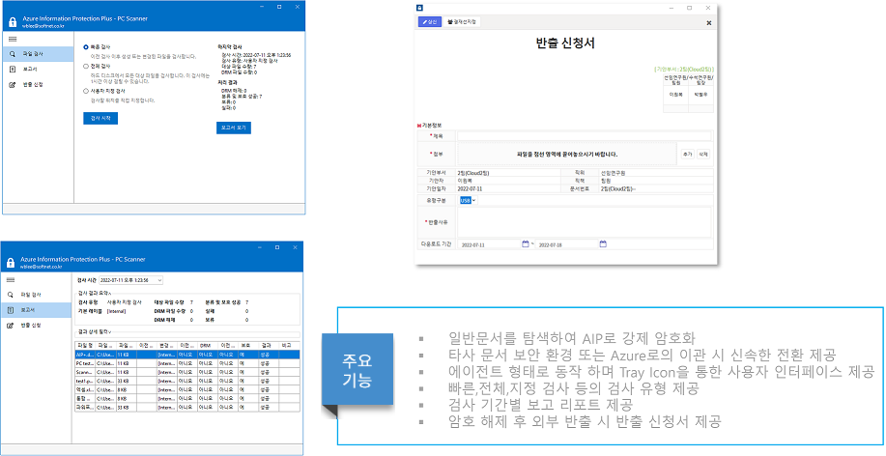Click the 반출 신청 icon in bottom scanner window
886x456 pixels.
pyautogui.click(x=12, y=325)
